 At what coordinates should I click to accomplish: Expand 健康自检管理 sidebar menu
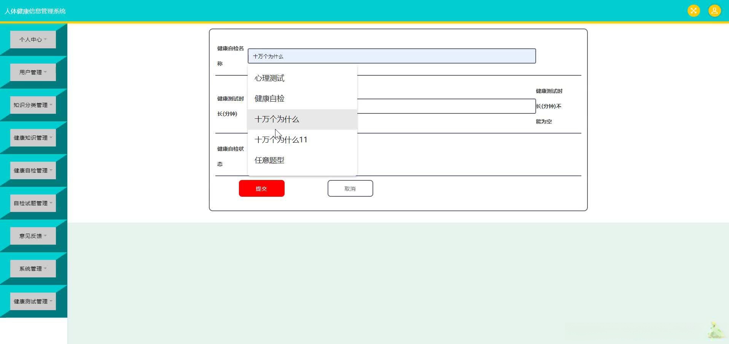(x=33, y=170)
